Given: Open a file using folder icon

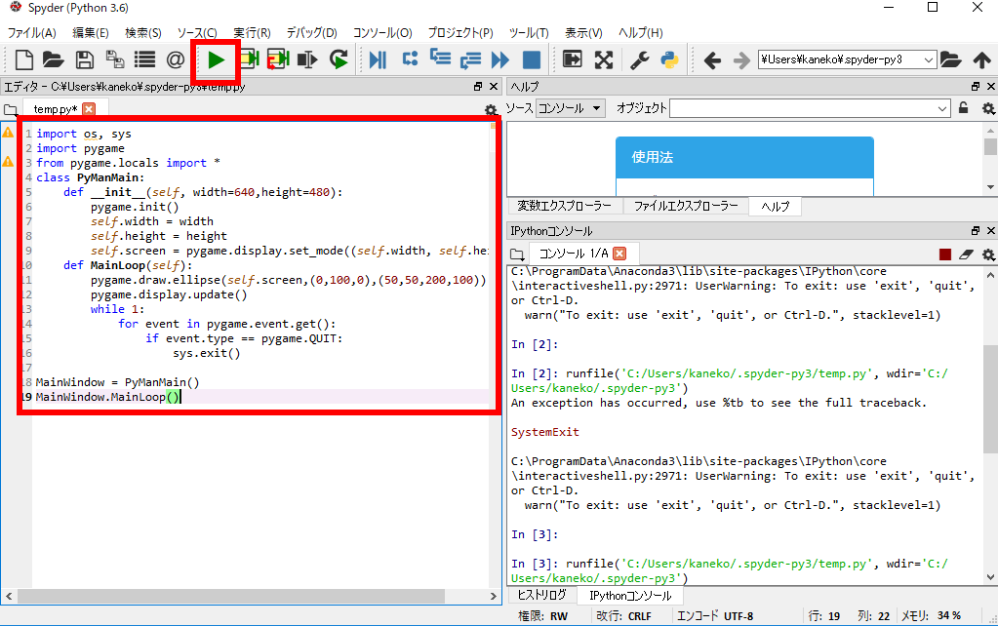Looking at the screenshot, I should pyautogui.click(x=54, y=59).
